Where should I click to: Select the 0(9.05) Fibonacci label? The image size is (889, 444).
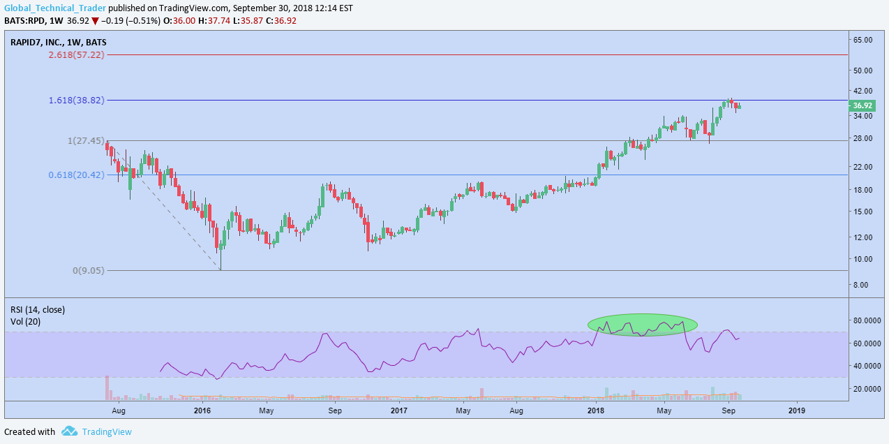(89, 271)
